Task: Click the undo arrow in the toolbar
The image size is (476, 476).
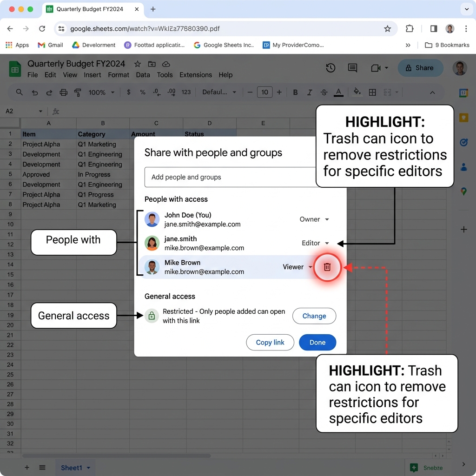Action: pyautogui.click(x=35, y=93)
